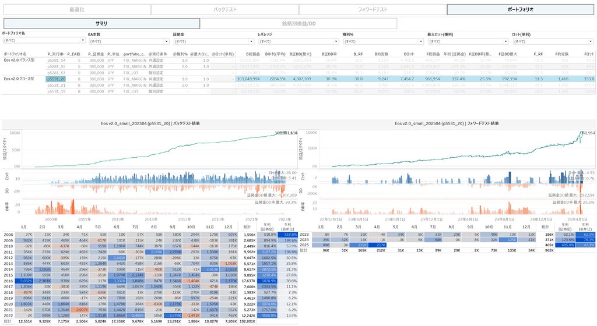Select row p5281_54 in the portfolio table
Image resolution: width=597 pixels, height=326 pixels.
(x=56, y=60)
